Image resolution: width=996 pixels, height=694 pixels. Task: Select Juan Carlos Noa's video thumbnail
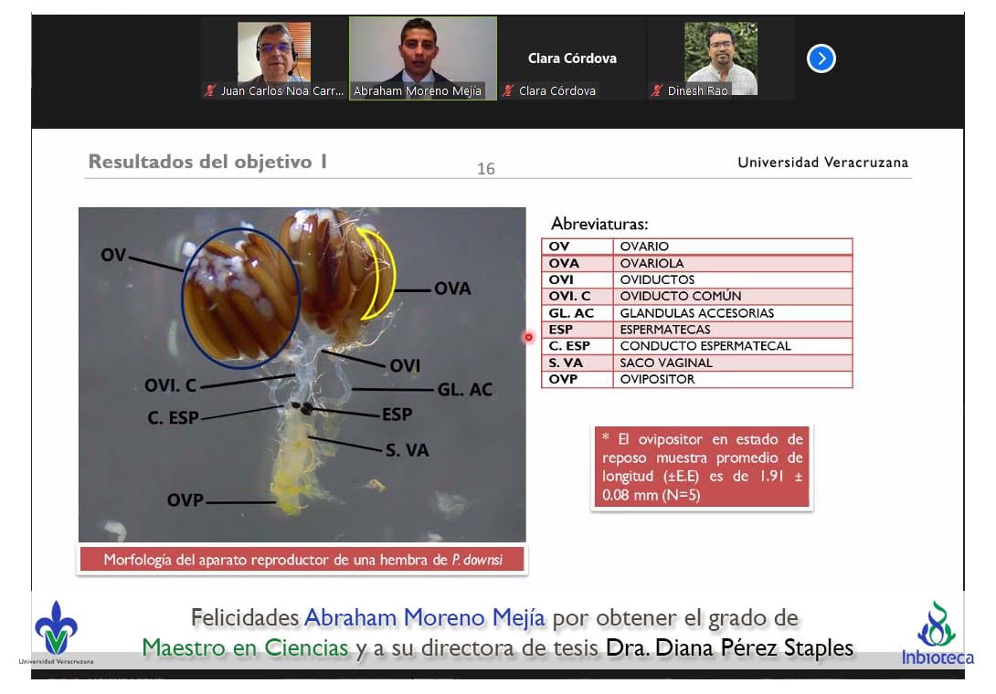tap(274, 52)
